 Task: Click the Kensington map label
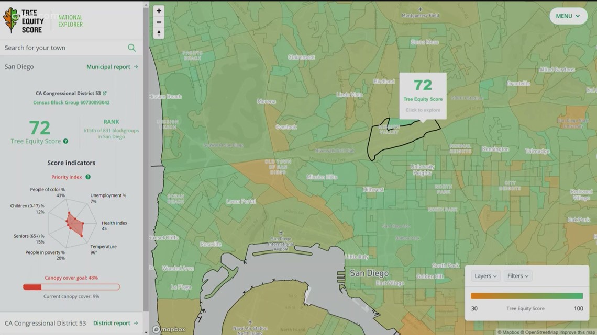point(495,149)
